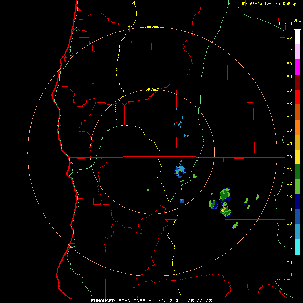
Task: Click the yellow-core storm cell echo
Action: [226, 212]
